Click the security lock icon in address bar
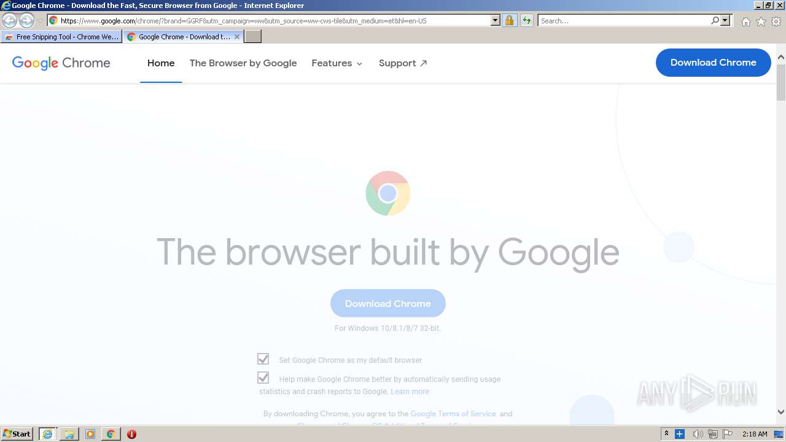This screenshot has height=442, width=786. [x=509, y=21]
